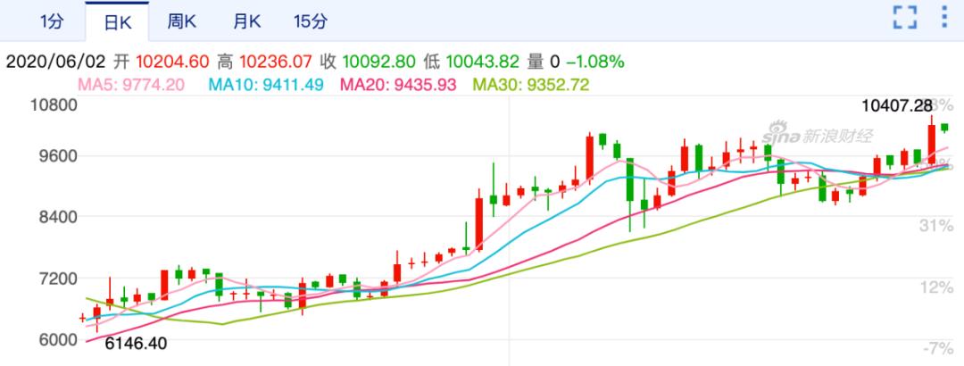Click the MA10: 9411.49 indicator label
Screen dimensions: 964x366
click(266, 84)
